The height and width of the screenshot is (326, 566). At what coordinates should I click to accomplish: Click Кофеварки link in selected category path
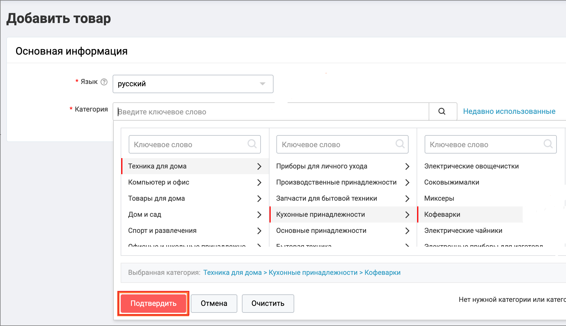coord(382,273)
